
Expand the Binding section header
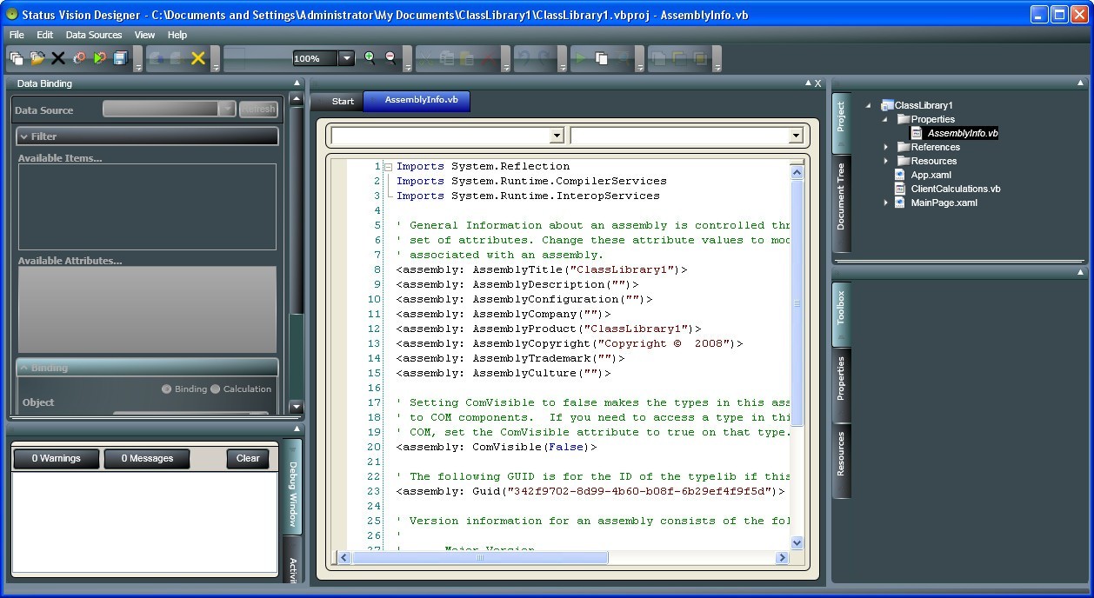(x=147, y=368)
